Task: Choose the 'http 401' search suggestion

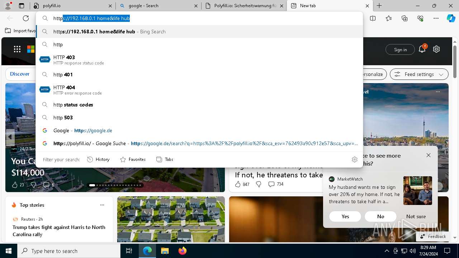Action: point(199,75)
